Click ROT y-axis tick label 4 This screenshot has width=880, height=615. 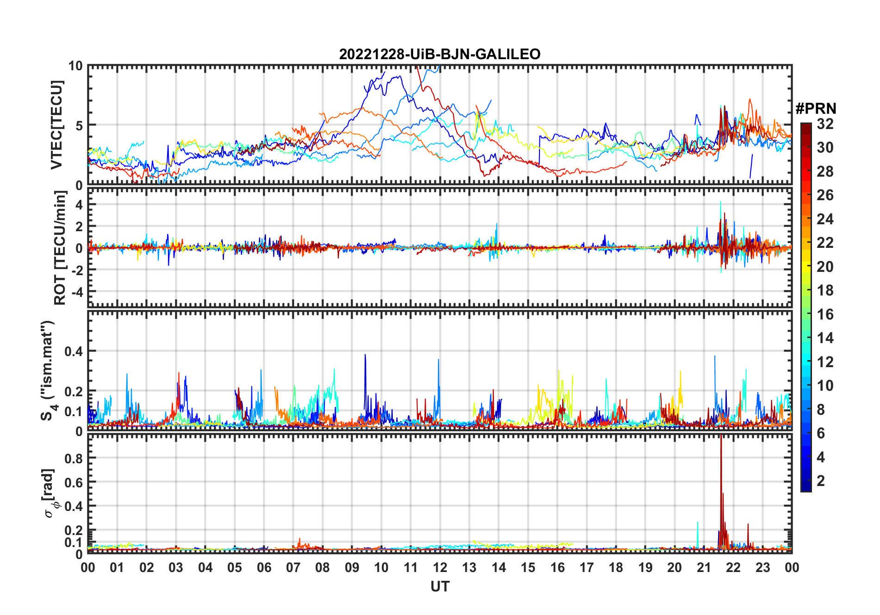tap(79, 204)
